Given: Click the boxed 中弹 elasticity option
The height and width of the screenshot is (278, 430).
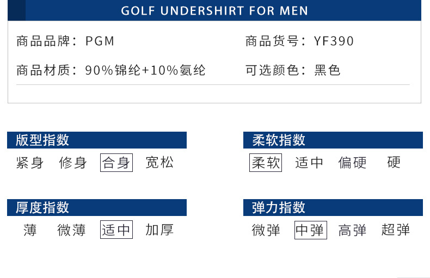Looking at the screenshot, I should (x=310, y=230).
